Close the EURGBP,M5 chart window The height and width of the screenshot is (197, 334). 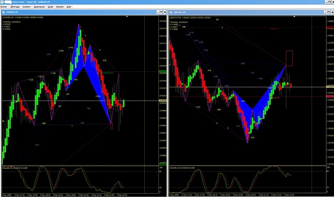point(165,12)
